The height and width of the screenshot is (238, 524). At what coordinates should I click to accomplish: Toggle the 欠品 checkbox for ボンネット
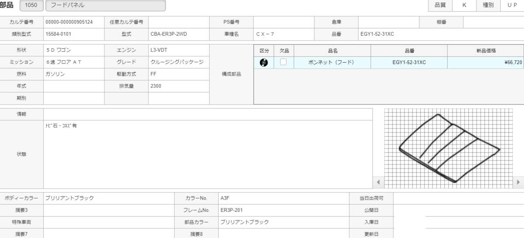tap(283, 62)
